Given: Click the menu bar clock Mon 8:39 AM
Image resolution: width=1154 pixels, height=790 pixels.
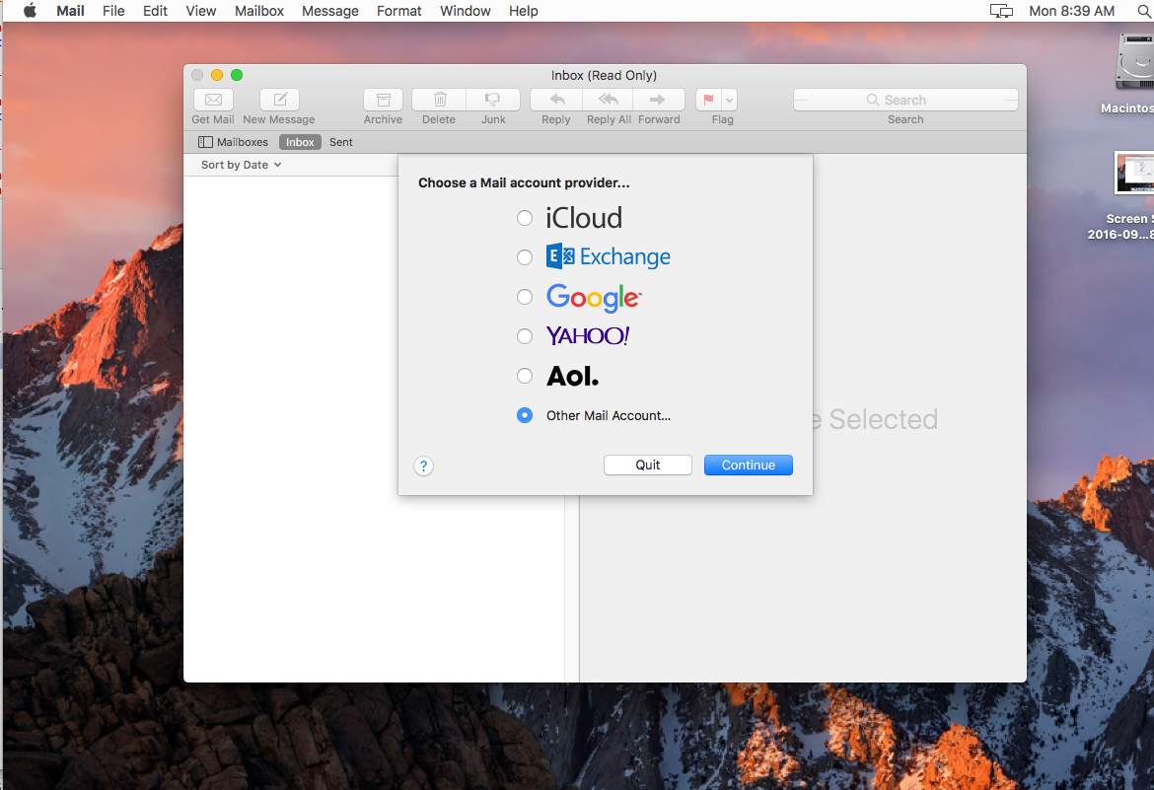Looking at the screenshot, I should (x=1071, y=11).
